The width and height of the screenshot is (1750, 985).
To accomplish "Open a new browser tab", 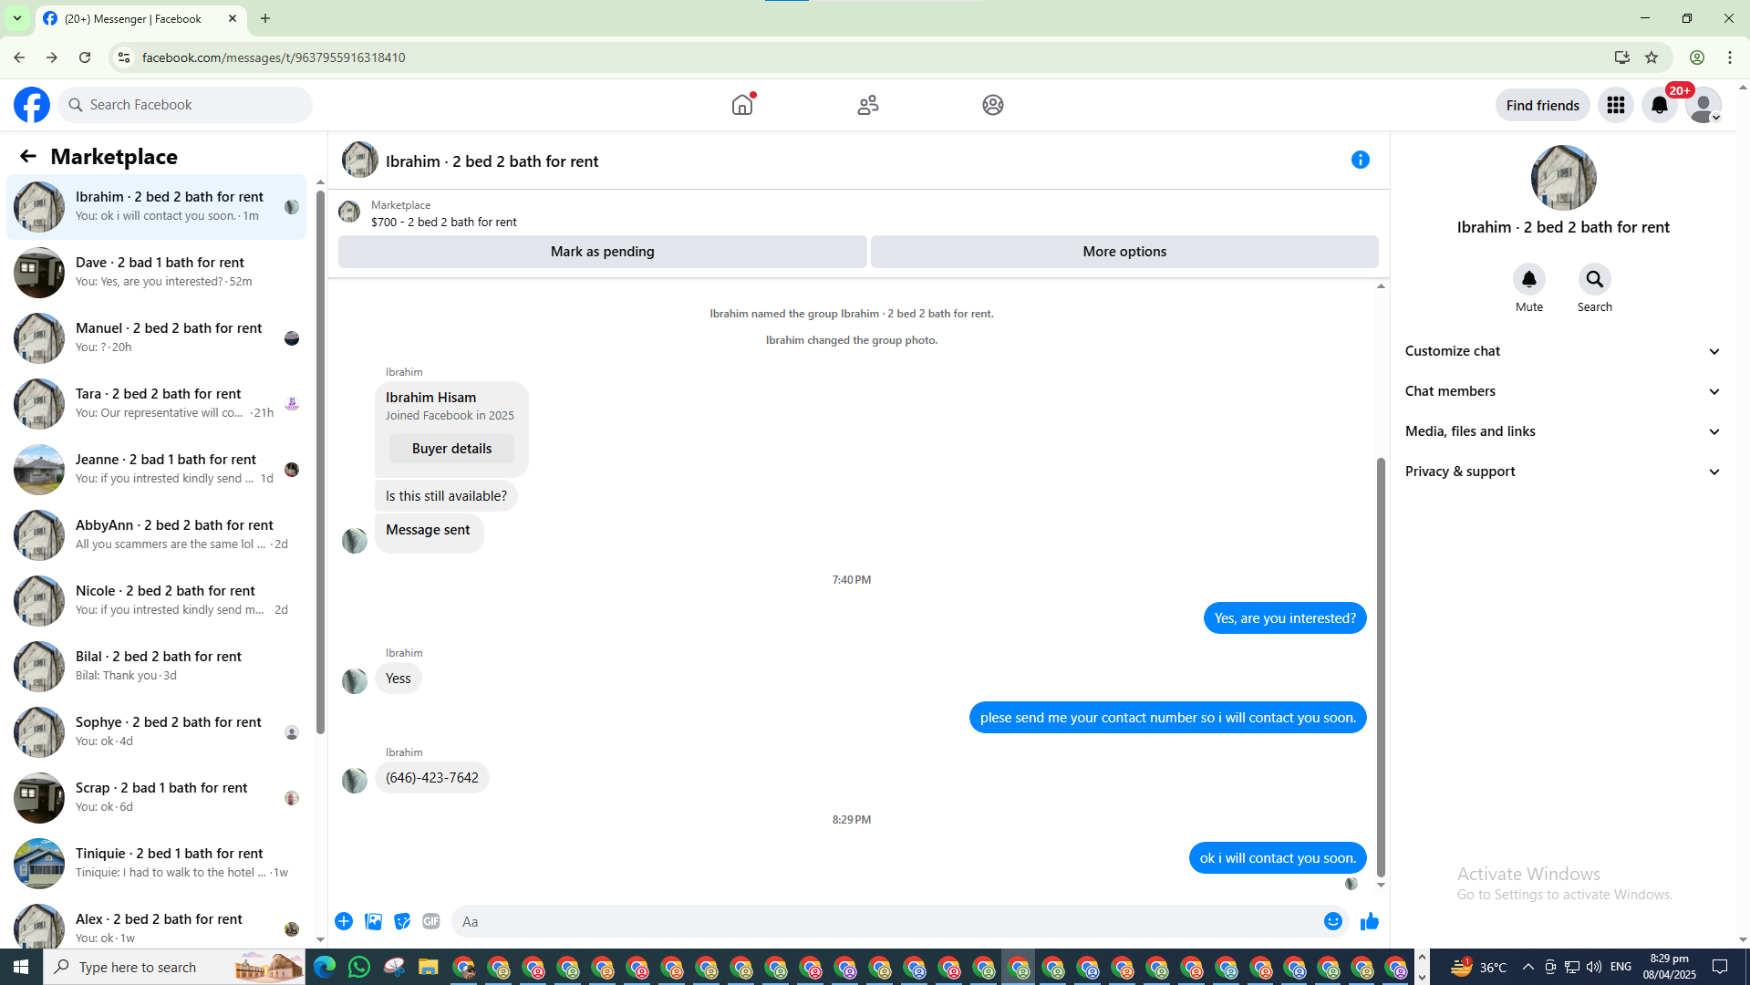I will 265,18.
